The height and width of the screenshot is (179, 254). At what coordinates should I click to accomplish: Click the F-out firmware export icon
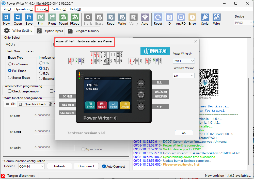click(52, 17)
